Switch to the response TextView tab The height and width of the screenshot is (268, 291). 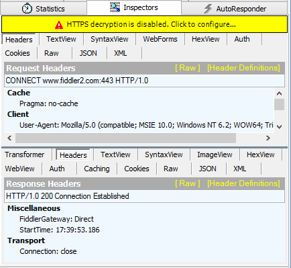coord(115,154)
